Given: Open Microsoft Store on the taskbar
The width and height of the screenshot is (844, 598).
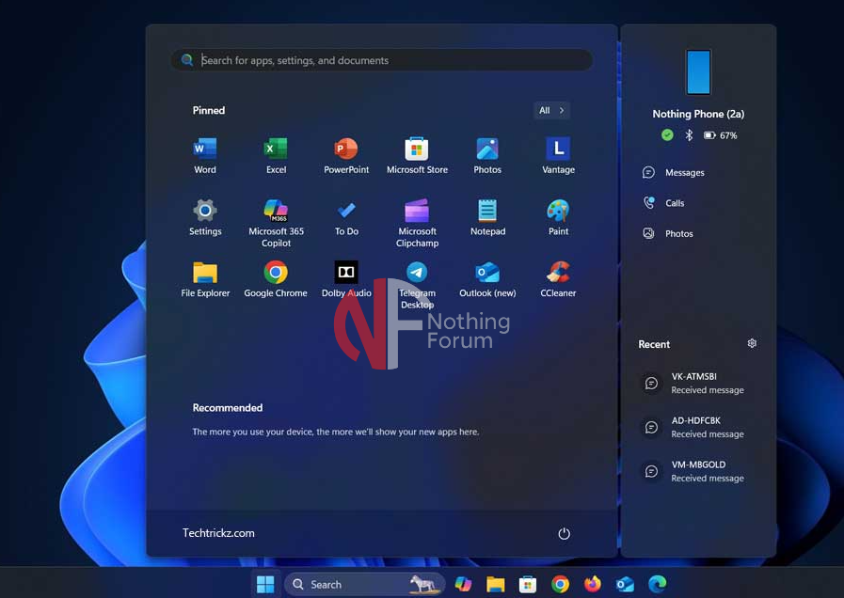Looking at the screenshot, I should pos(528,584).
